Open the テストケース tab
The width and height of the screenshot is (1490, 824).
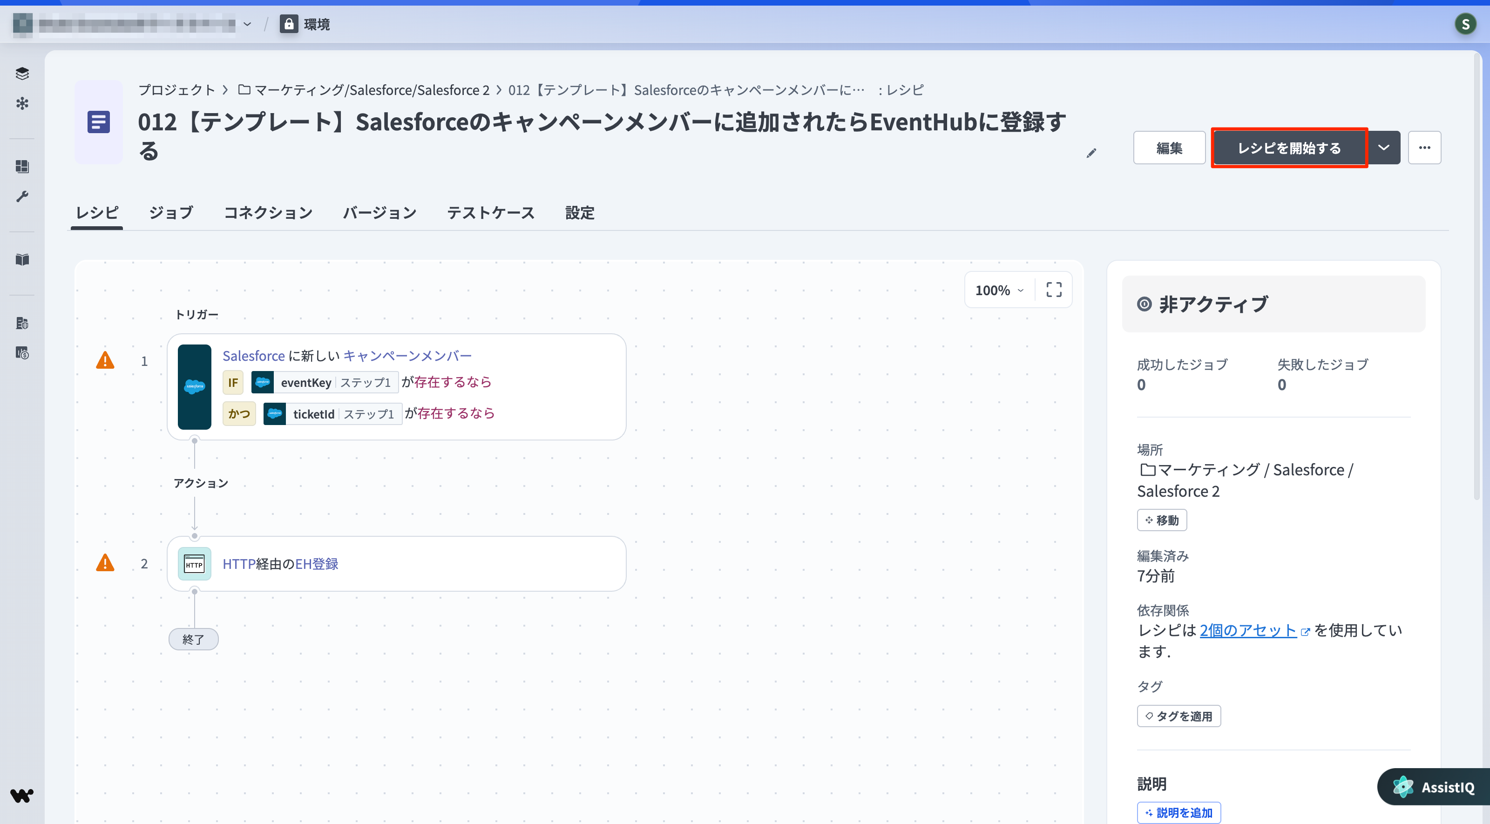click(491, 213)
